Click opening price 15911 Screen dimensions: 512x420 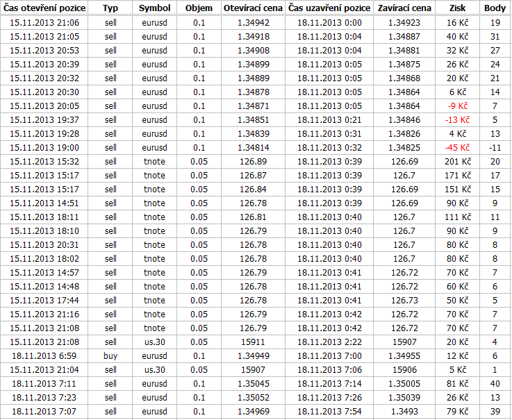click(253, 342)
